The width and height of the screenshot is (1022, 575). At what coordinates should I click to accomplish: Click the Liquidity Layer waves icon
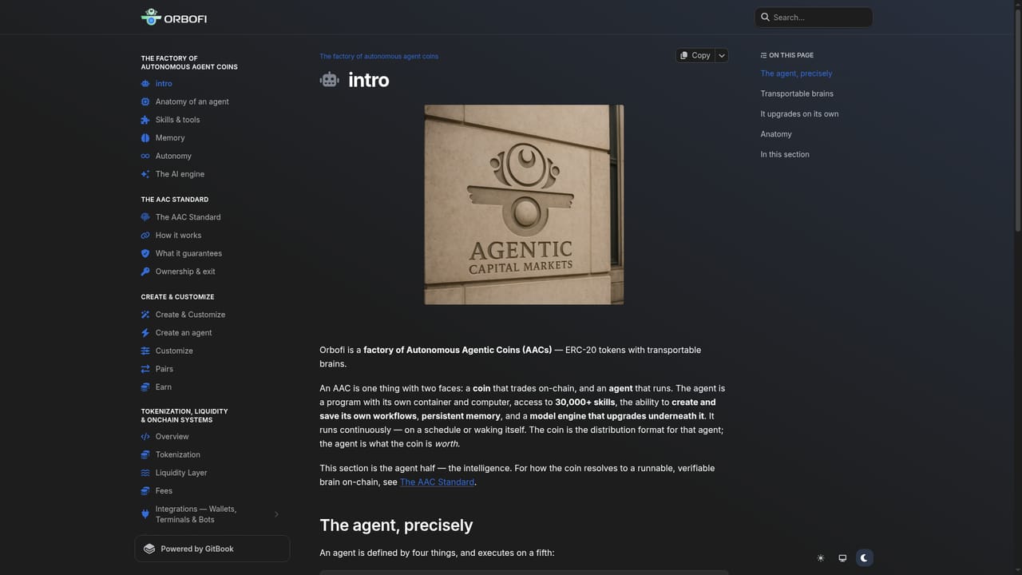point(145,473)
